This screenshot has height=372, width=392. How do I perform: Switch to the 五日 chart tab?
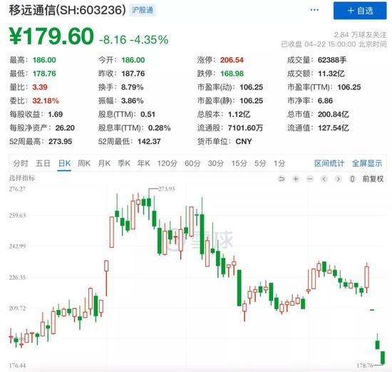pyautogui.click(x=43, y=164)
